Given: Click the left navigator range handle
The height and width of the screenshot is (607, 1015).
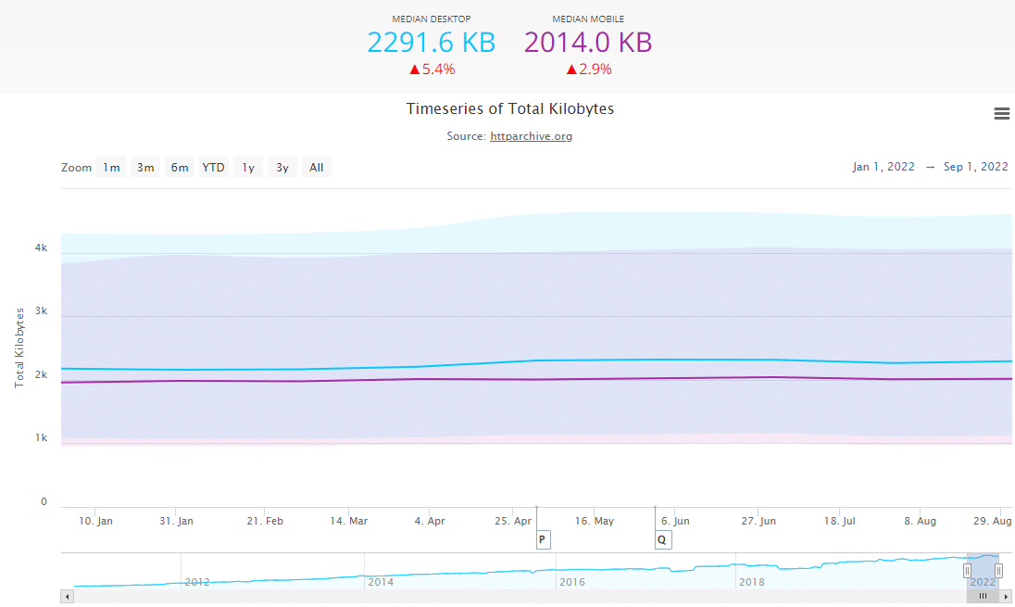Looking at the screenshot, I should 967,571.
